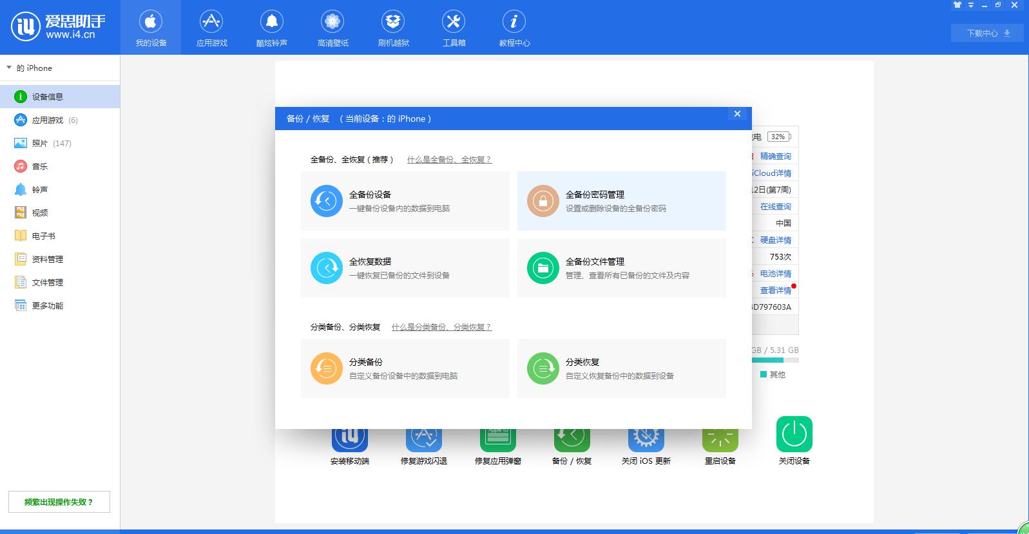Viewport: 1029px width, 534px height.
Task: Click the 分类备份 orange icon
Action: 327,368
